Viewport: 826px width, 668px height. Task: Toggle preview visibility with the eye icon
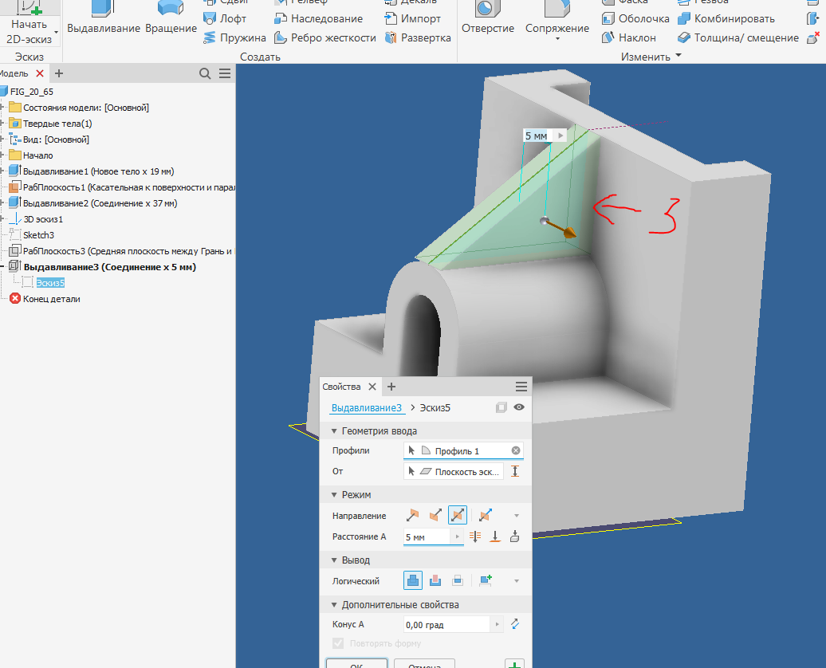point(519,407)
